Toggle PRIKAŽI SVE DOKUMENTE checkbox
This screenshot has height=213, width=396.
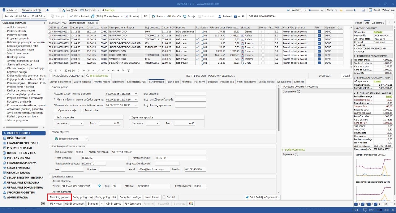pyautogui.click(x=51, y=76)
